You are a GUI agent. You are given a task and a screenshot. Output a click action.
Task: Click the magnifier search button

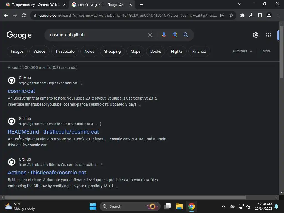click(x=186, y=35)
